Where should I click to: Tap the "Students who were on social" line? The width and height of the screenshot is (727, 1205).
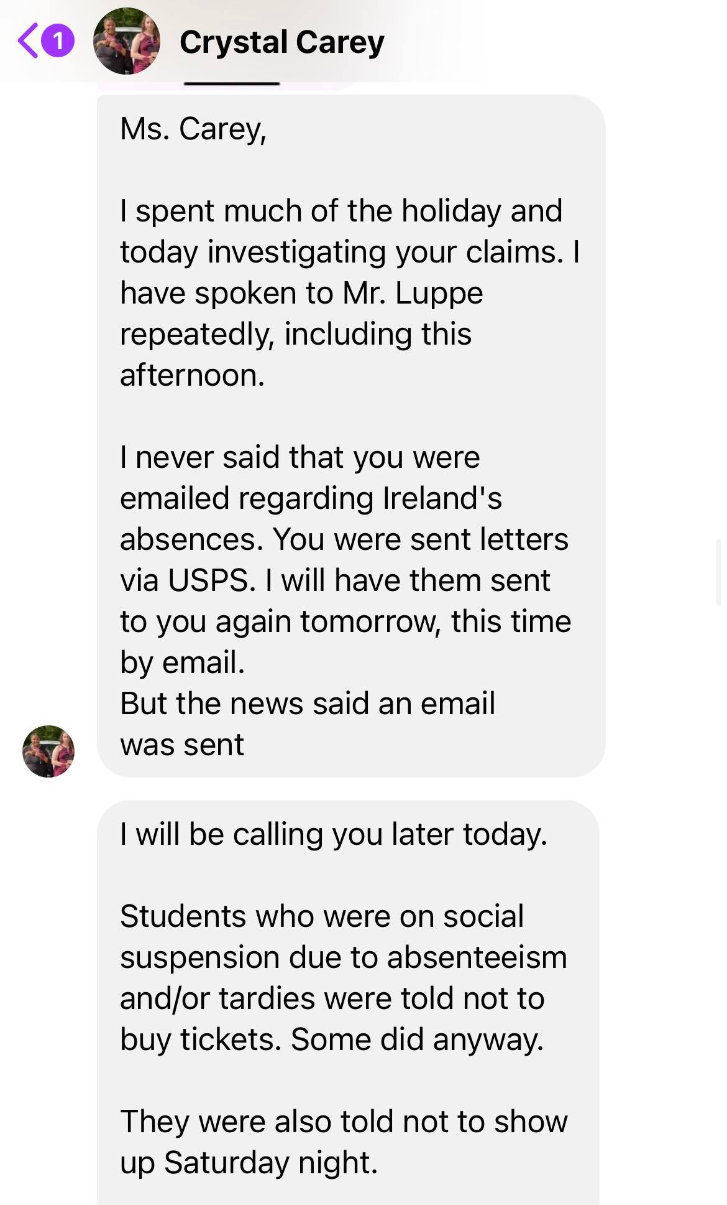click(x=322, y=916)
